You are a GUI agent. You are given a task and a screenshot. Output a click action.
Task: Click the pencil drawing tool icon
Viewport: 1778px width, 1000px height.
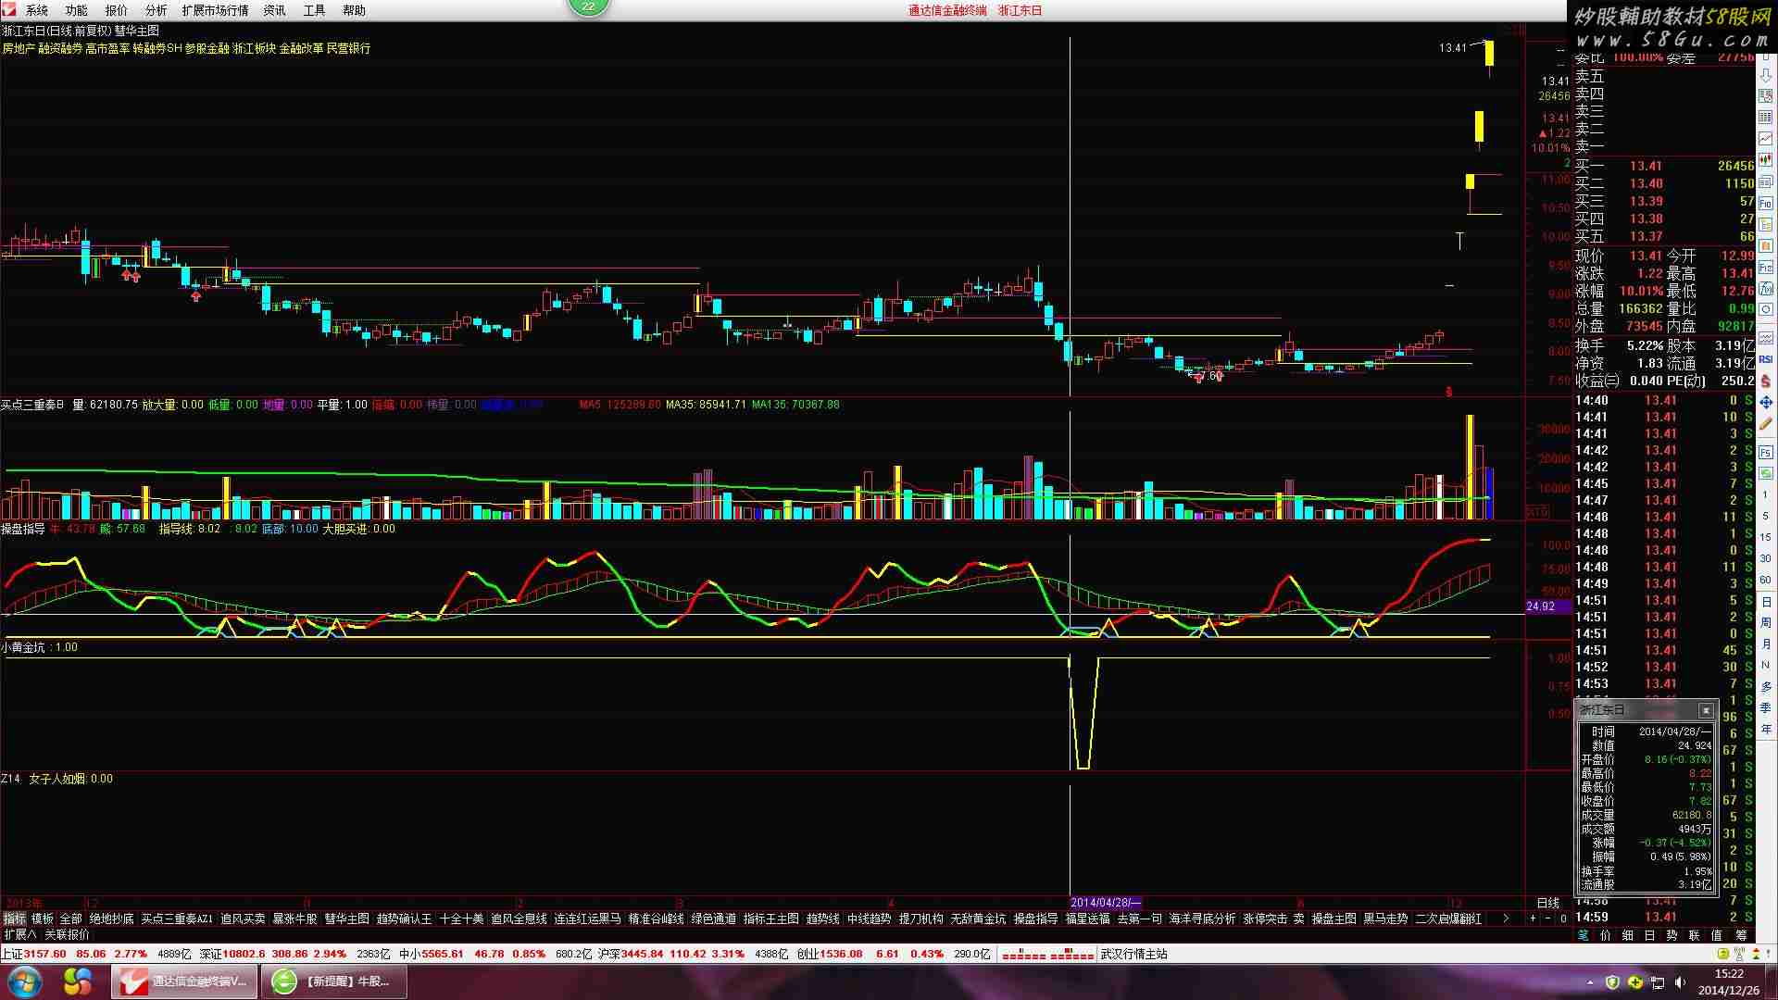pos(1766,424)
